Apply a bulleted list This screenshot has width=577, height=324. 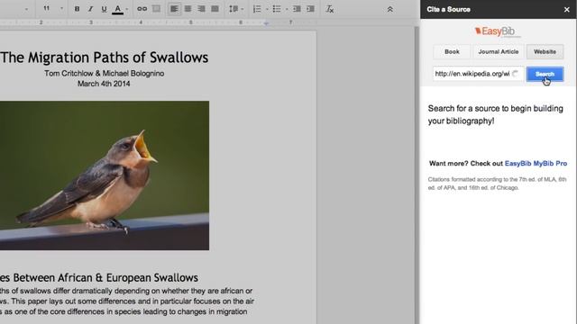277,9
